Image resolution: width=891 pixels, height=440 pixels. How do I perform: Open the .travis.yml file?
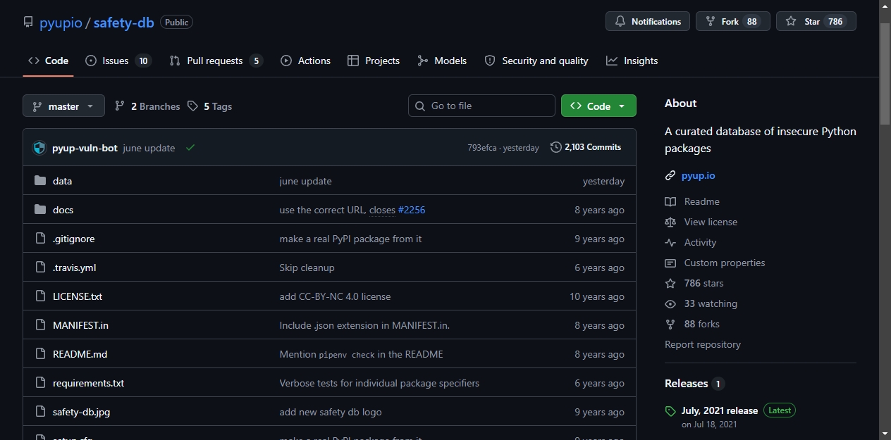pyautogui.click(x=74, y=268)
